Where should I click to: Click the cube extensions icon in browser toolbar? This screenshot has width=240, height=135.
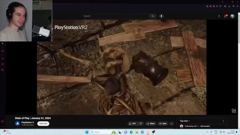tap(225, 6)
